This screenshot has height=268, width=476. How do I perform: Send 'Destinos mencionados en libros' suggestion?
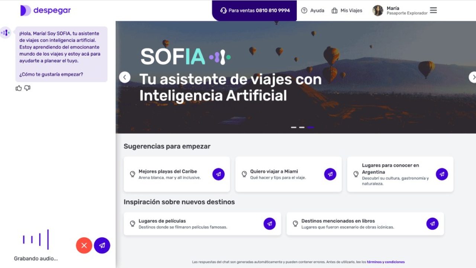click(432, 224)
